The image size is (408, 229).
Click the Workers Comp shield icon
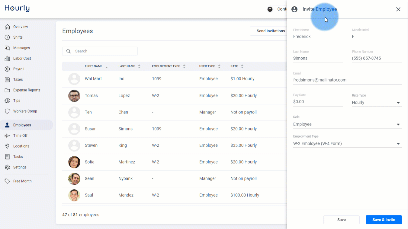7,111
